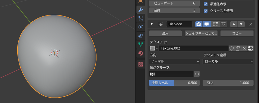Click the コピー copy button
This screenshot has width=259, height=103.
pos(237,33)
